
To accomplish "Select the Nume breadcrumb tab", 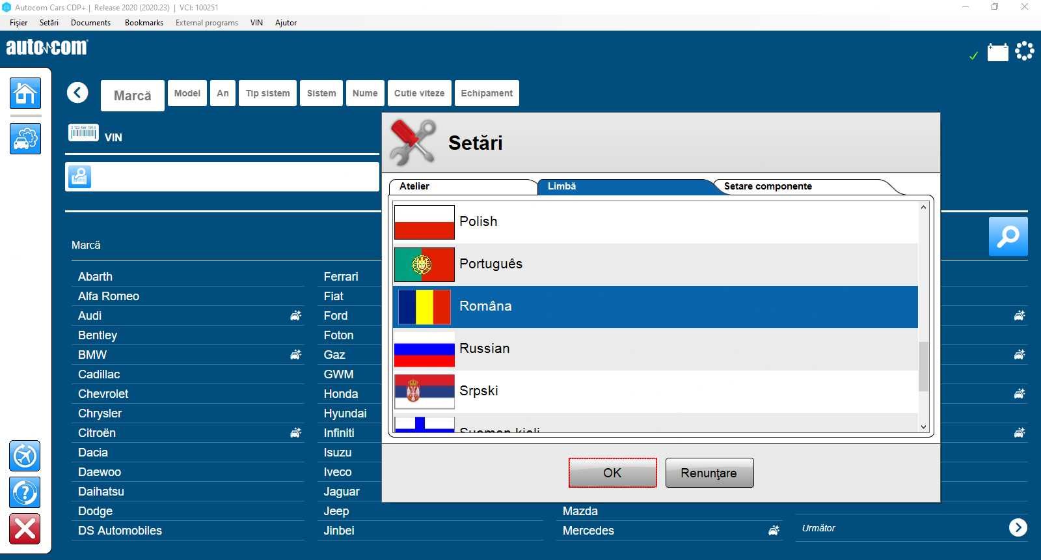I will 365,93.
